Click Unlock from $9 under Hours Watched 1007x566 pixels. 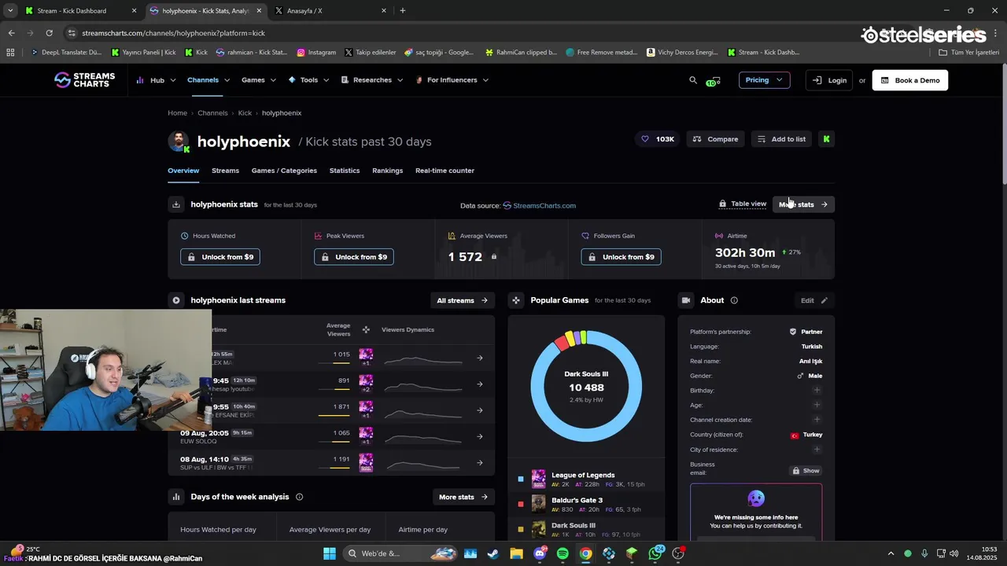tap(220, 257)
